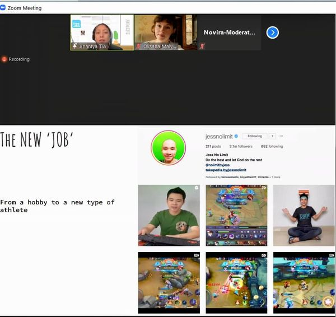Screen dimensions: 336x317
Task: Click muted mic icon on Oksana's video
Action: point(138,46)
